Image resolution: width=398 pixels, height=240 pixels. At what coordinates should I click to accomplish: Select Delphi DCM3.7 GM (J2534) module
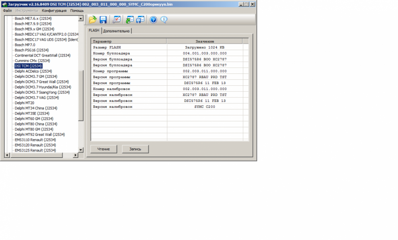[36, 77]
